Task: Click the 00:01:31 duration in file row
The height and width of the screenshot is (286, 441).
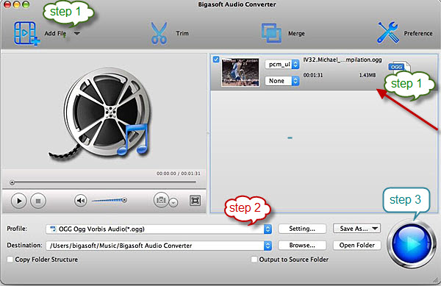Action: coord(313,76)
